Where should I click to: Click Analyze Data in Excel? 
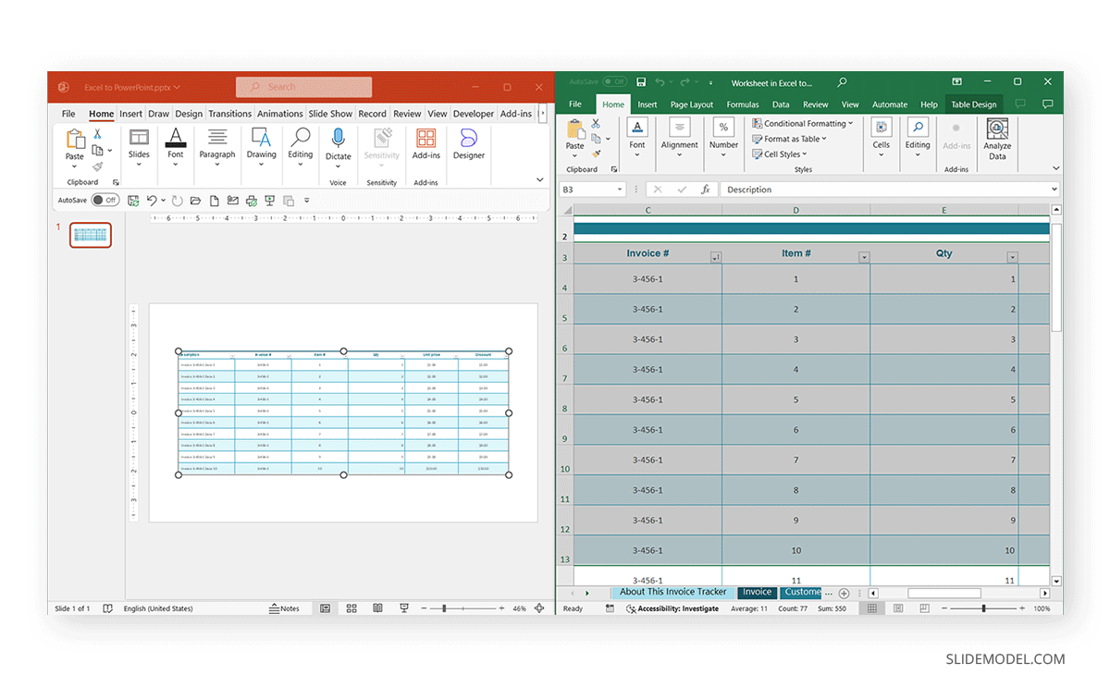coord(997,139)
